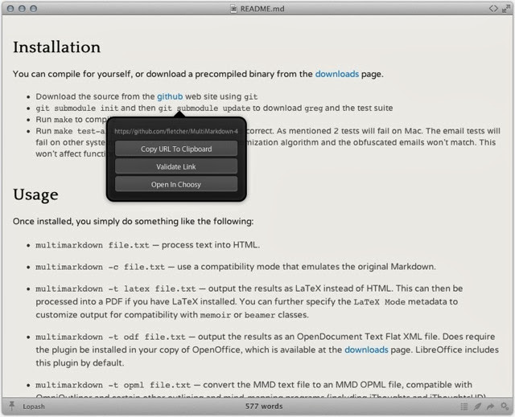This screenshot has height=417, width=515.
Task: Click the 577 words counter
Action: (x=264, y=407)
